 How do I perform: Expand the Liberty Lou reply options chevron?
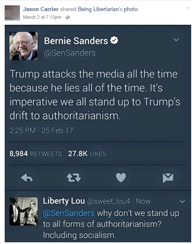[x=182, y=202]
